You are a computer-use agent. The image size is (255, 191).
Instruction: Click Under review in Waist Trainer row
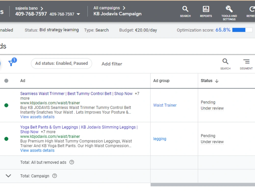click(212, 108)
